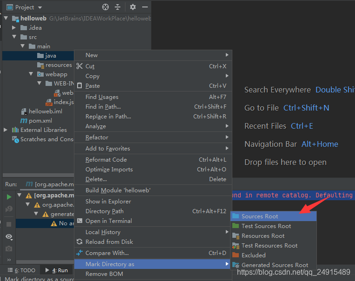Viewport: 355px width, 281px height.
Task: Select Find in Path... entry
Action: point(153,106)
